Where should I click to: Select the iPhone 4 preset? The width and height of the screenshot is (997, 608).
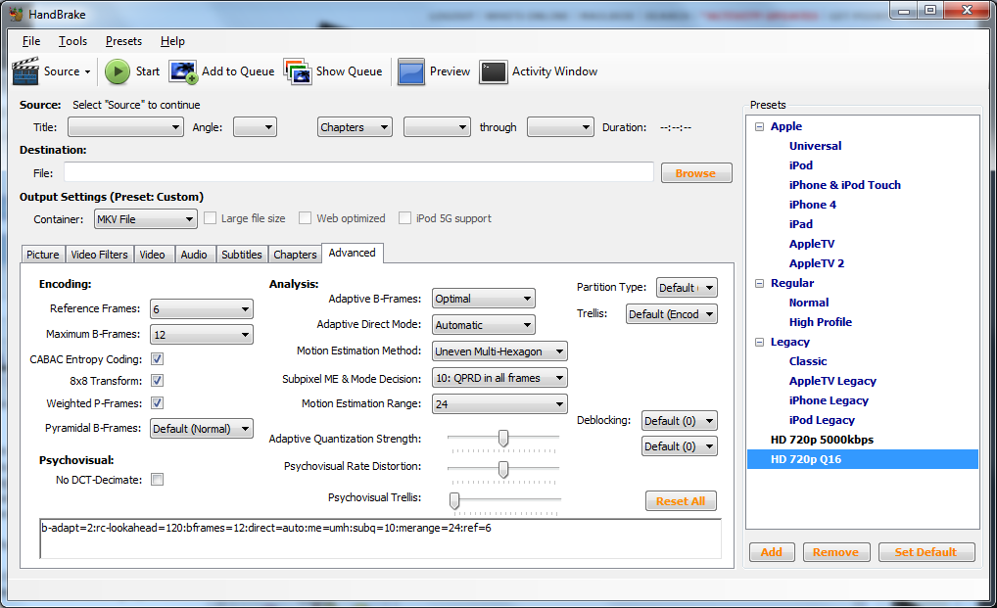[x=813, y=205]
